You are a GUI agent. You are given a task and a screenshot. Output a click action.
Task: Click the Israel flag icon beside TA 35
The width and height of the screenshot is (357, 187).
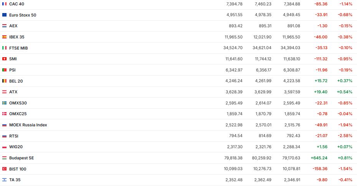click(4, 180)
